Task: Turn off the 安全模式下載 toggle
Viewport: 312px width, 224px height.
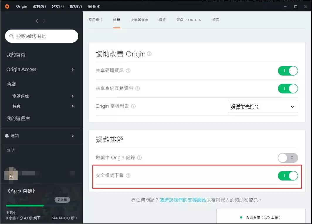Action: [x=288, y=176]
